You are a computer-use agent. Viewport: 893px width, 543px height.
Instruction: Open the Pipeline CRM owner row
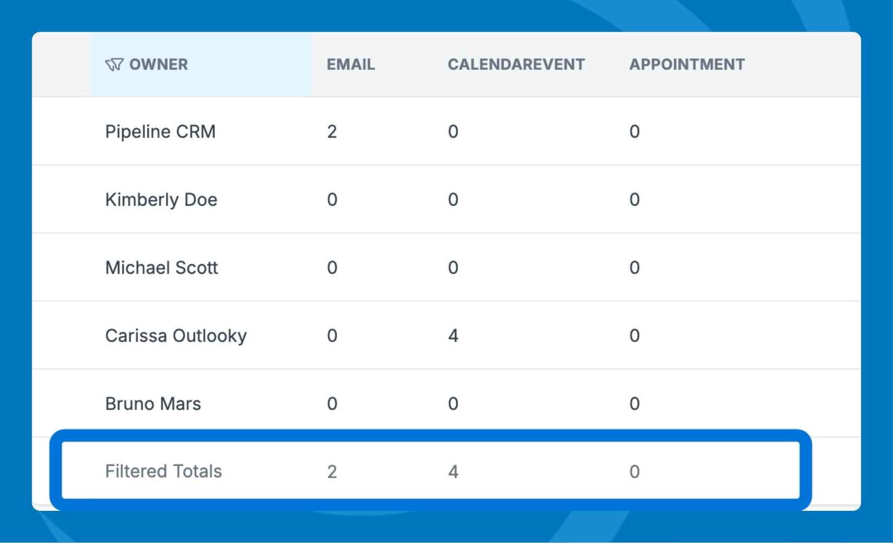pyautogui.click(x=160, y=132)
